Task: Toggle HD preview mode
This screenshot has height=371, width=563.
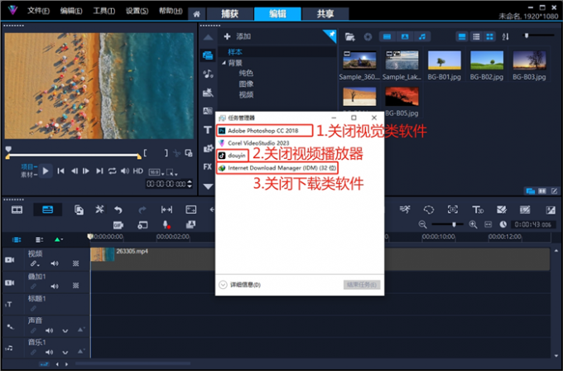Action: (138, 171)
